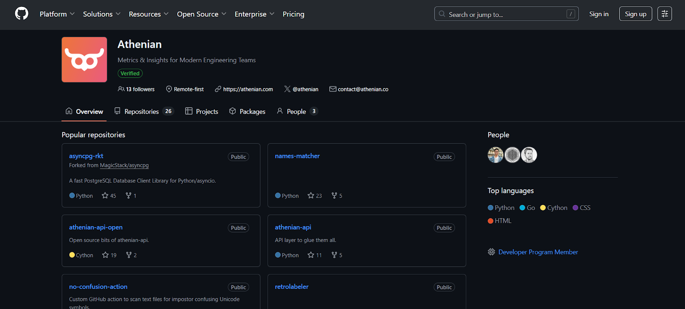Click the Cython language label in athenian-api-open card
The height and width of the screenshot is (309, 685).
pos(84,255)
